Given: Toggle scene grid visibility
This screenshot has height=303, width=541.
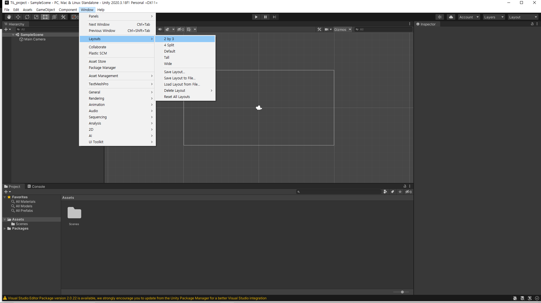Looking at the screenshot, I should point(189,29).
